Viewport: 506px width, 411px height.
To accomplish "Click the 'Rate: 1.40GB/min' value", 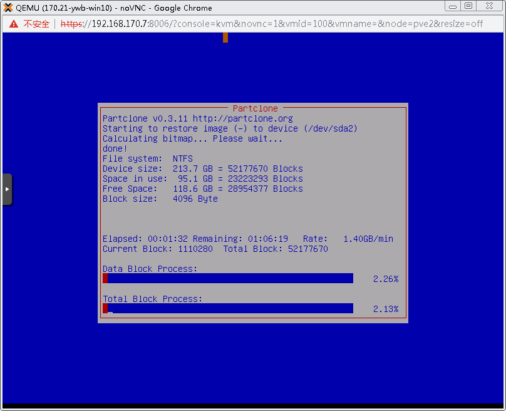I will tap(348, 239).
